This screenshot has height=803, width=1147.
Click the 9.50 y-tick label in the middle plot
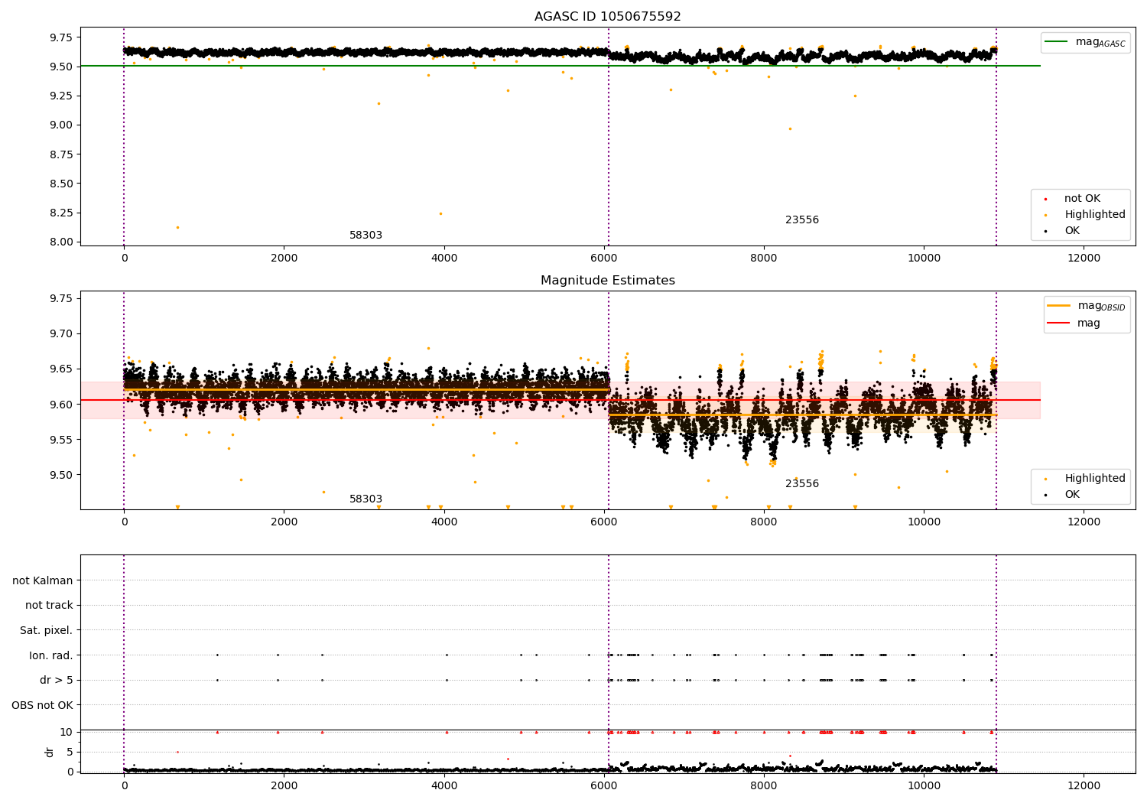click(60, 475)
